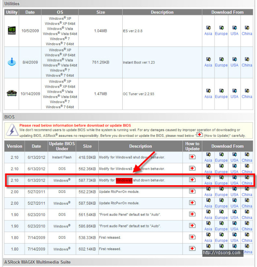This screenshot has width=257, height=267.
Task: Click the OC Tuner utility icon
Action: tap(12, 94)
